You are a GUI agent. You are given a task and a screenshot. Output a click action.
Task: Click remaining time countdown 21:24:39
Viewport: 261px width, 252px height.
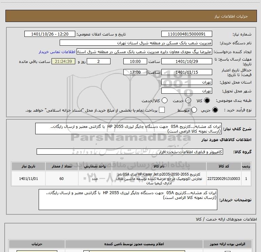coord(63,61)
